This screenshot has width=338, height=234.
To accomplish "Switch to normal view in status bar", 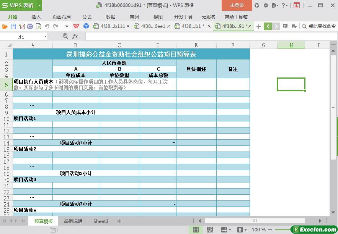I will pos(196,230).
